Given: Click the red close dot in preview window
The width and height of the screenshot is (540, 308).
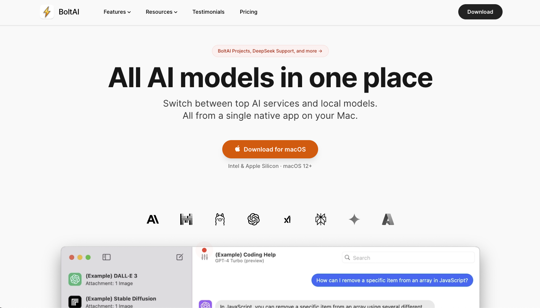Looking at the screenshot, I should tap(71, 257).
